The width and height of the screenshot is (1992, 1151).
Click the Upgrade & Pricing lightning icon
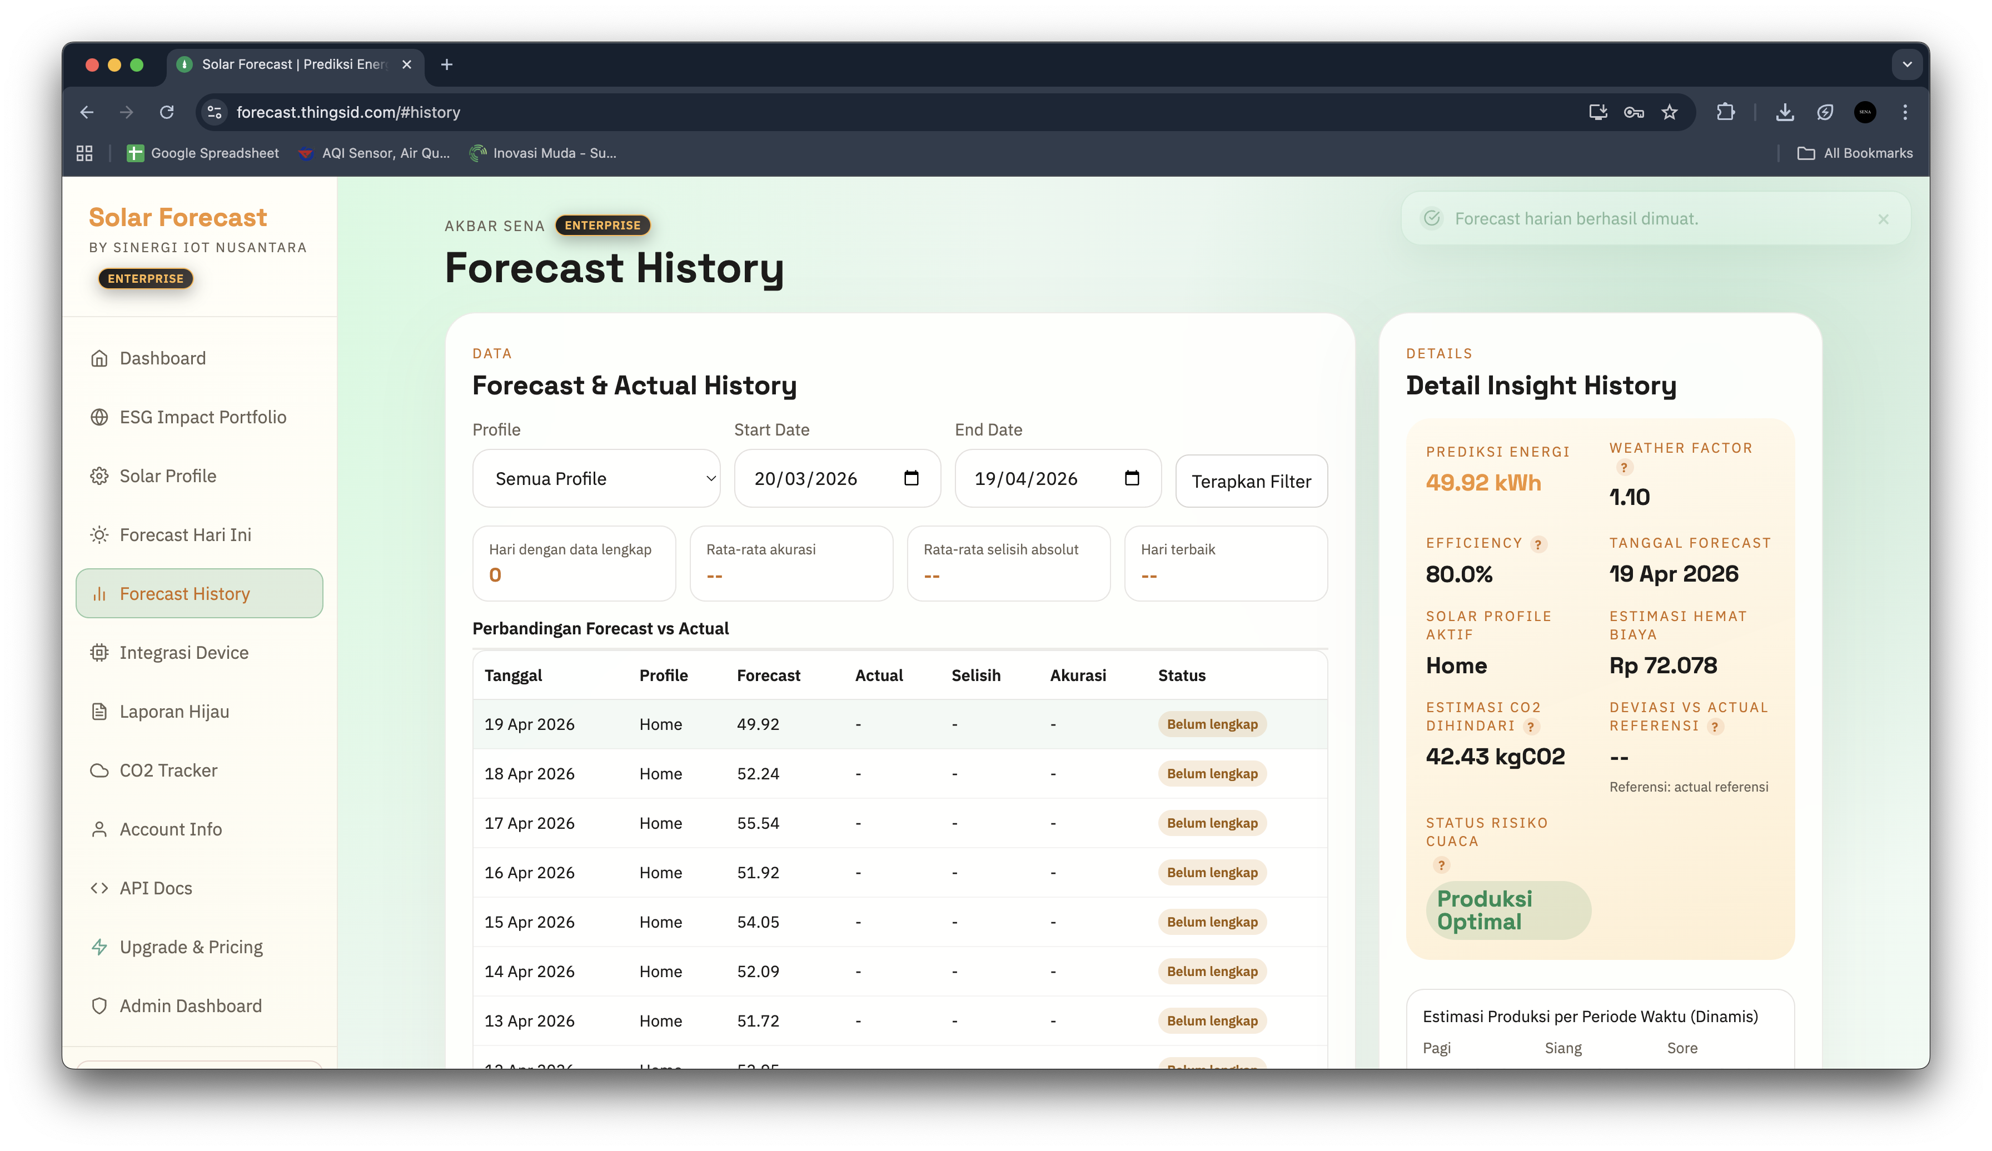(x=99, y=947)
